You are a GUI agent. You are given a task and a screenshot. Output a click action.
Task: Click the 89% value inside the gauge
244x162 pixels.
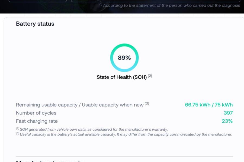(124, 58)
